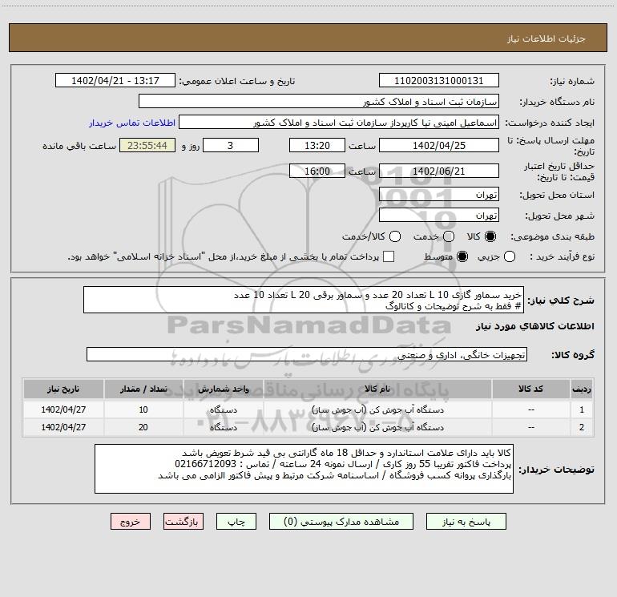617x597 pixels.
Task: Click the price validity date 1402/06/21
Action: pyautogui.click(x=439, y=171)
